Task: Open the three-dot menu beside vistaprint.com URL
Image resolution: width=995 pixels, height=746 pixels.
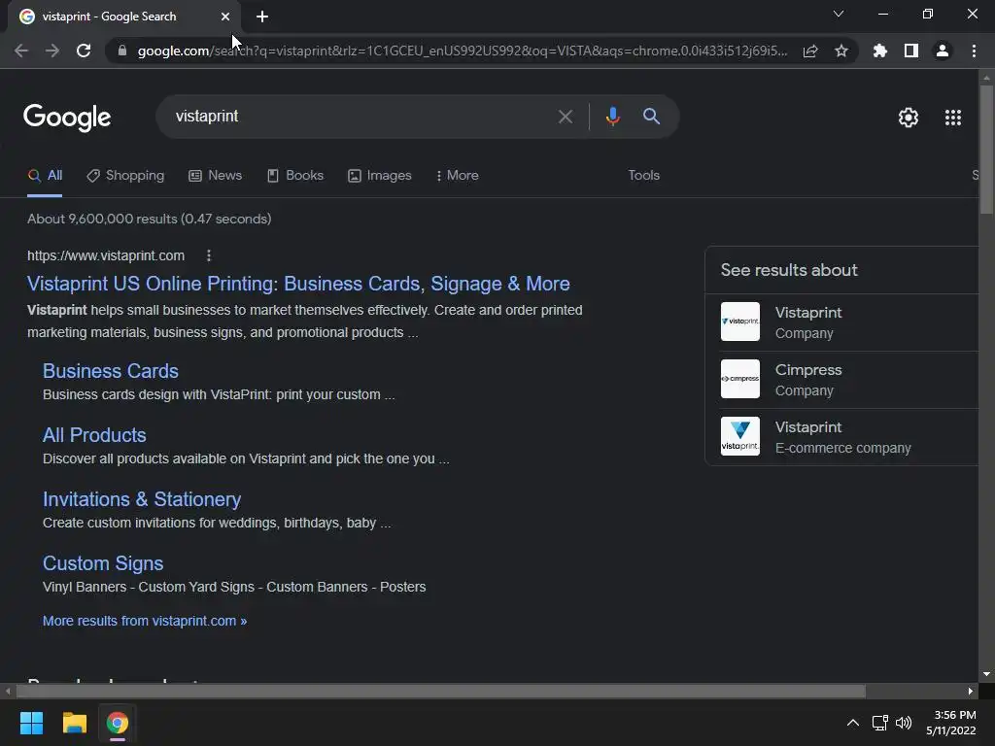Action: pos(209,255)
